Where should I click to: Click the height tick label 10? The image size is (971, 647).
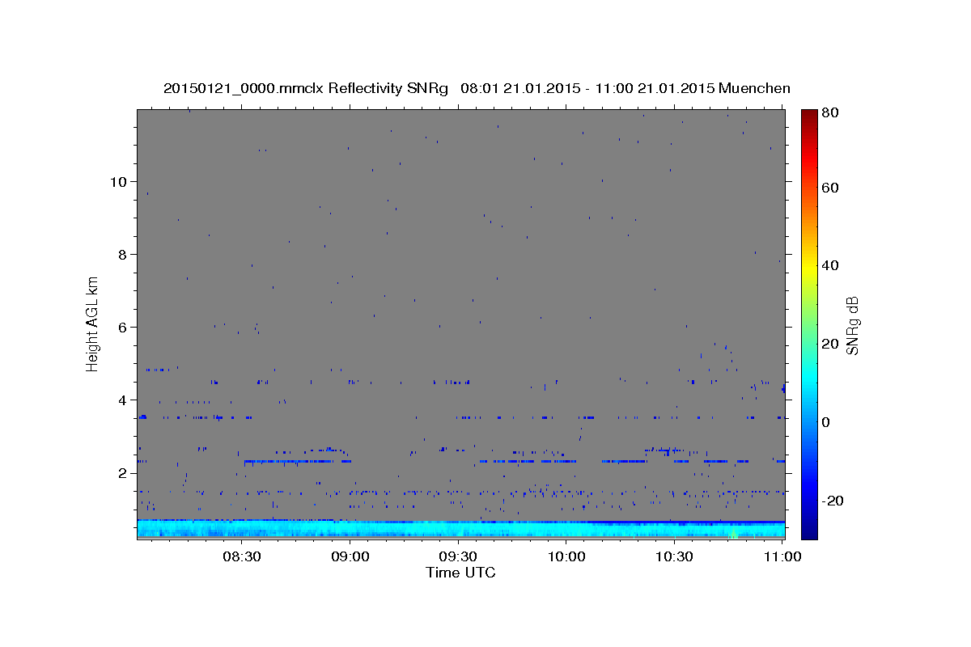click(117, 181)
